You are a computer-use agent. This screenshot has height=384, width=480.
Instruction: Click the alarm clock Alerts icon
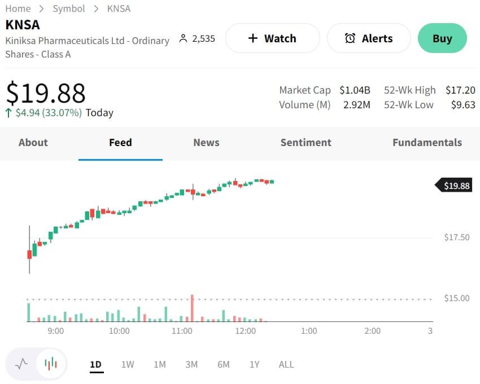(x=350, y=38)
